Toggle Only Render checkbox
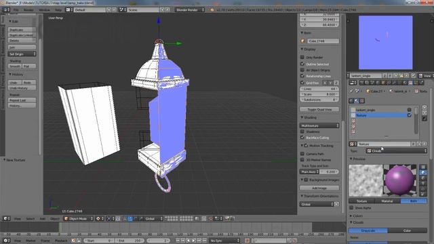 tap(302, 57)
